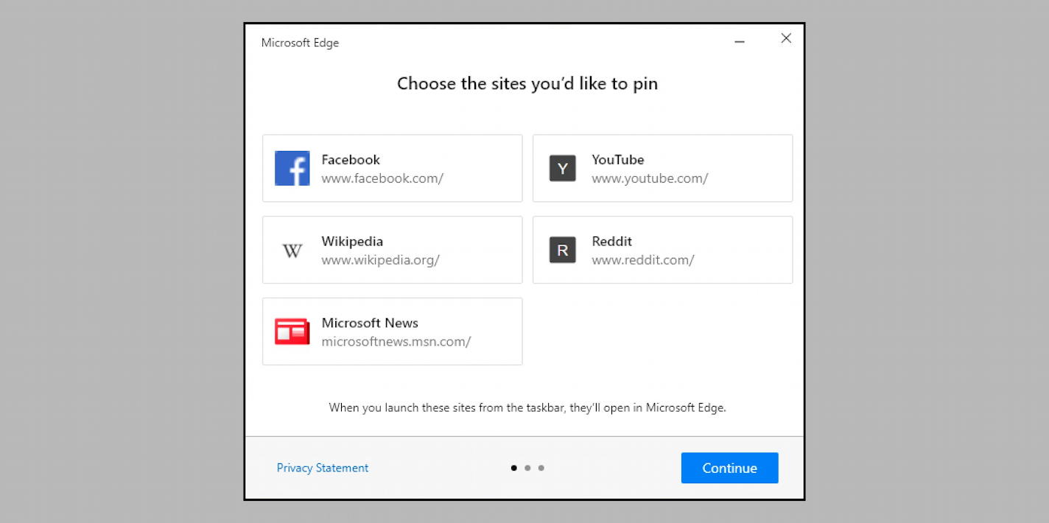This screenshot has height=523, width=1049.
Task: Click the microsoftnews.msn.com/ URL text
Action: tap(396, 342)
